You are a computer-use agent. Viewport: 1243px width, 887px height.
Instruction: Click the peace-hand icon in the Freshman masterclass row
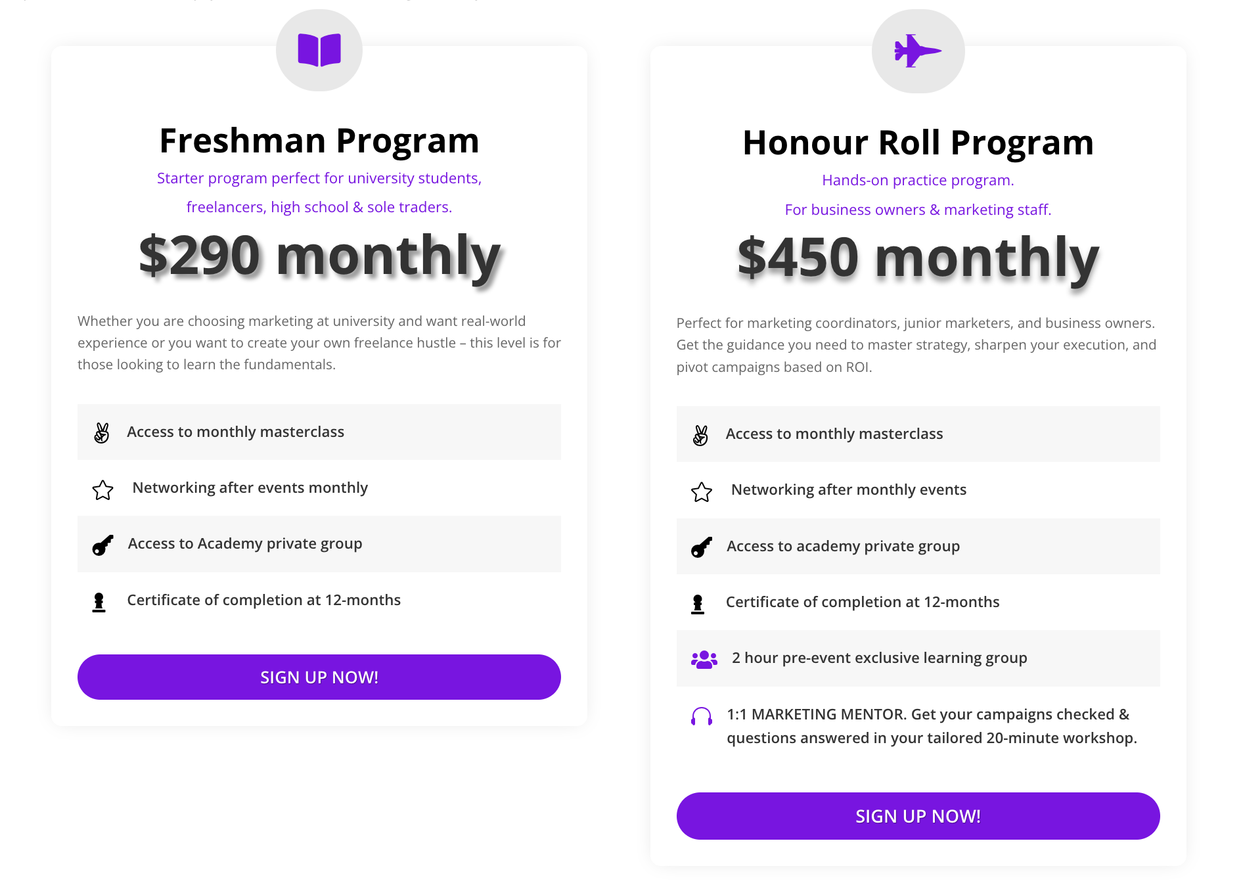click(102, 432)
